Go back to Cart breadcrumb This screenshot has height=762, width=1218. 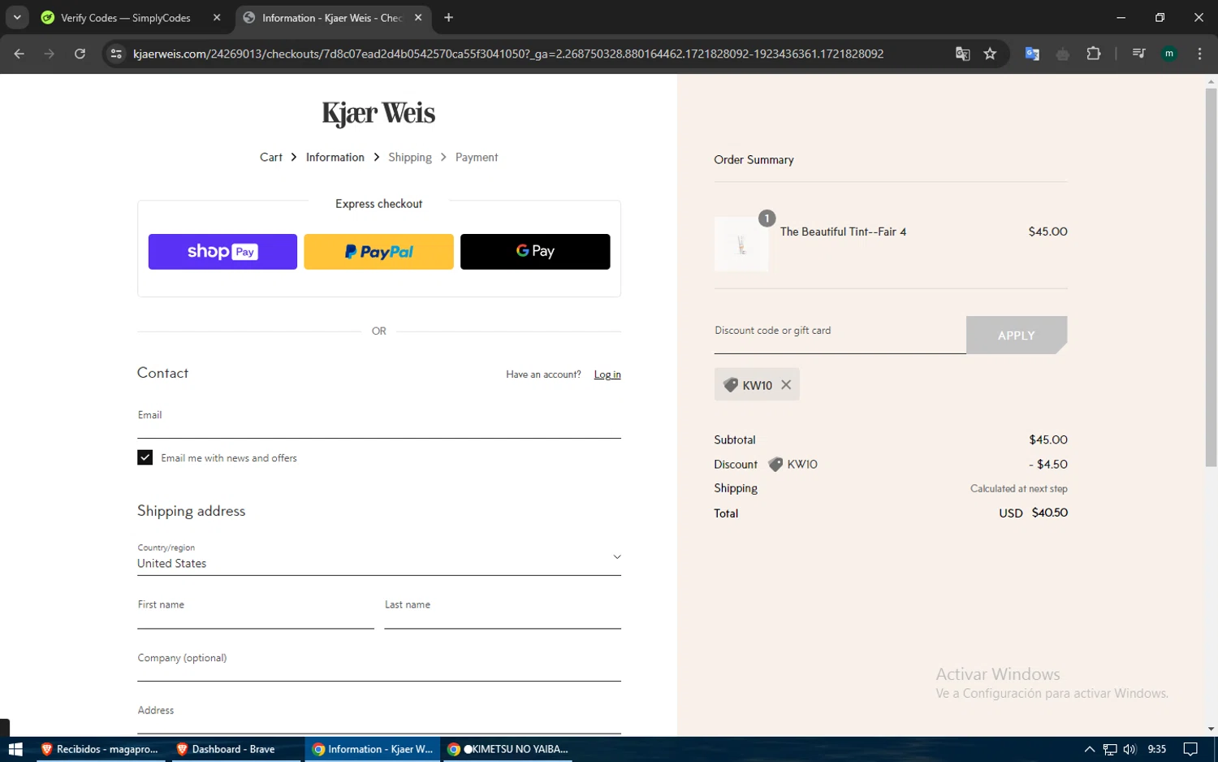pyautogui.click(x=271, y=158)
